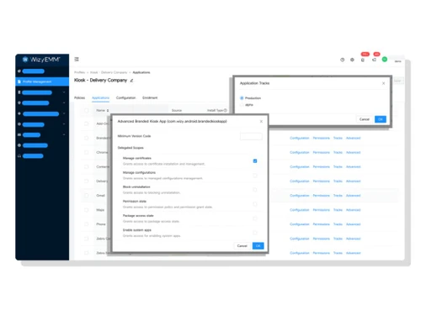This screenshot has width=421, height=315.
Task: Open Advanced link in Gmail row
Action: (354, 196)
